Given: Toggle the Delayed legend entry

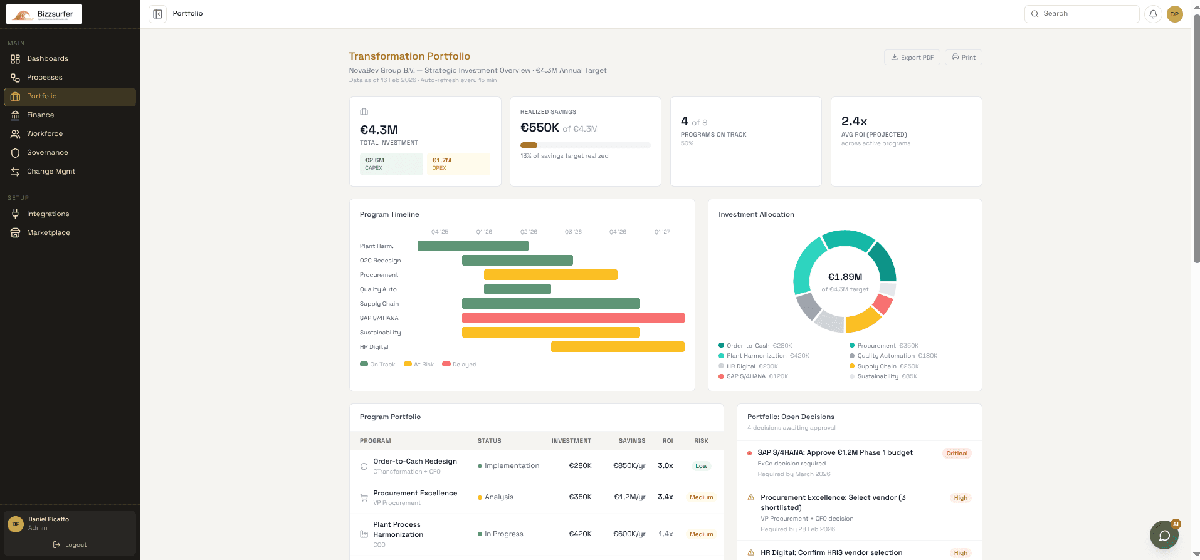Looking at the screenshot, I should [460, 365].
